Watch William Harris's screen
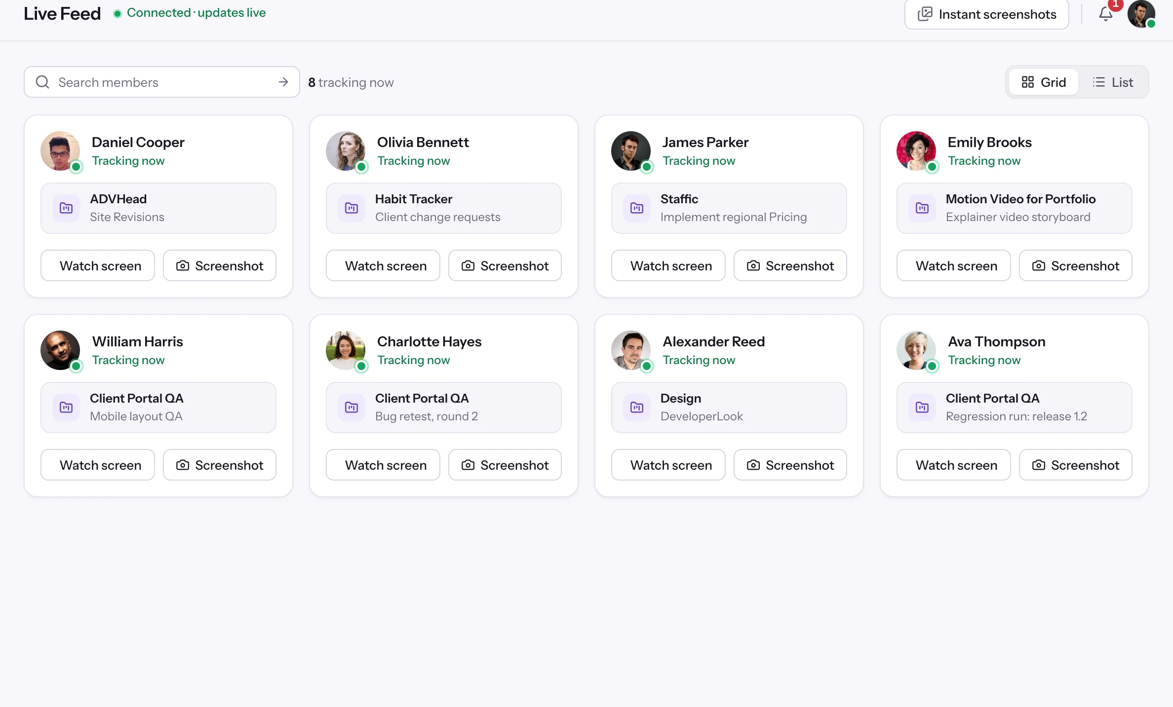 pyautogui.click(x=98, y=465)
